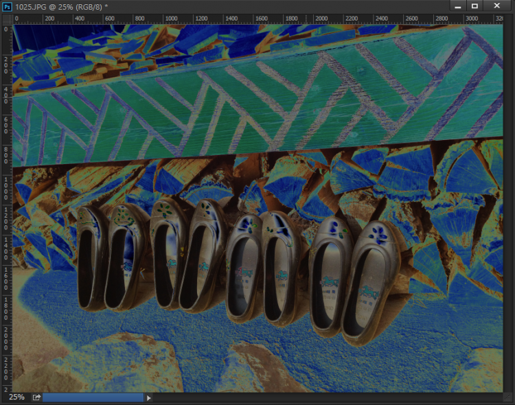Click the 3000 mark on horizontal ruler

pyautogui.click(x=472, y=19)
